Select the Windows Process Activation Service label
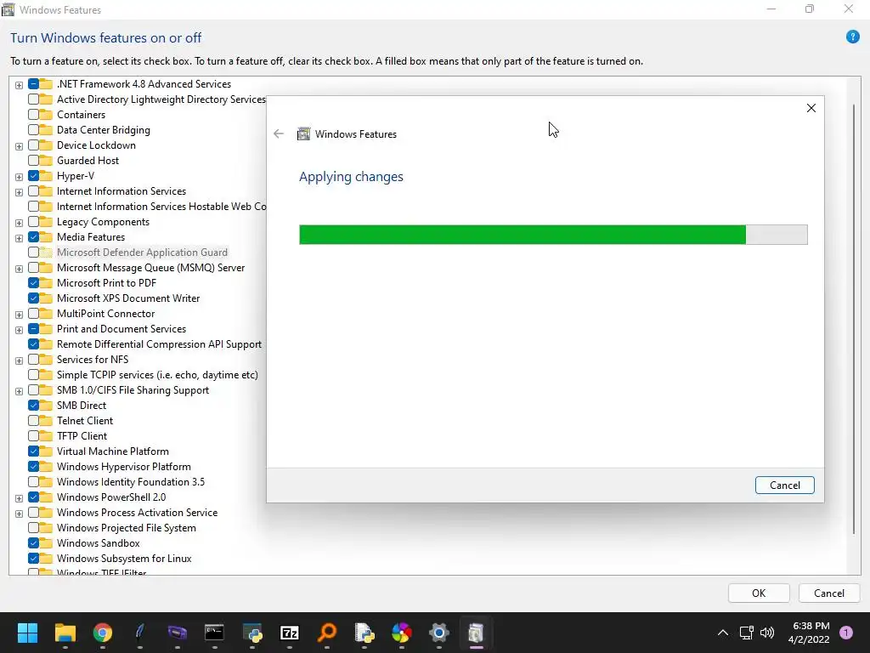 137,513
